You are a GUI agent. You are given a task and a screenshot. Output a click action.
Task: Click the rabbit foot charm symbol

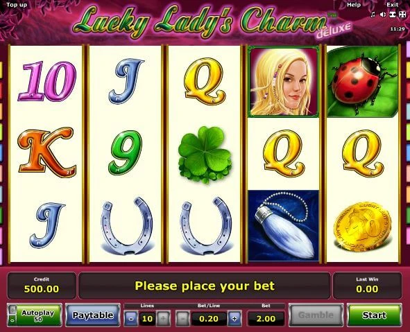(x=284, y=226)
